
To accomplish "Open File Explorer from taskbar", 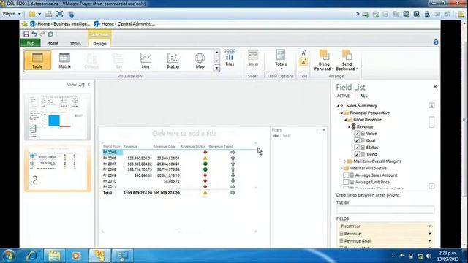I will click(x=54, y=256).
